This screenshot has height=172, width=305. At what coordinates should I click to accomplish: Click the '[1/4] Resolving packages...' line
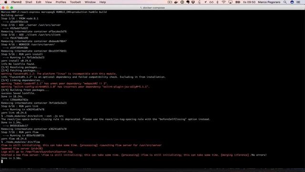click(x=21, y=67)
